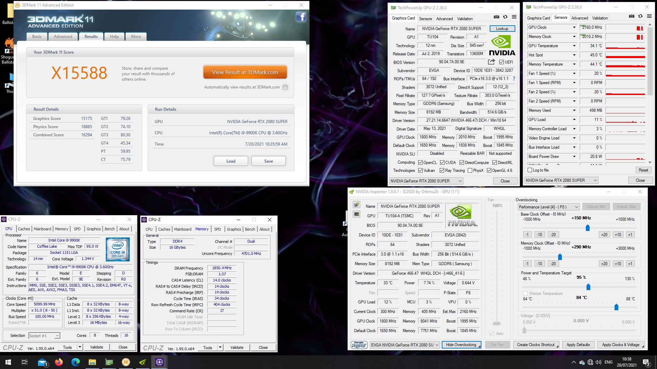The height and width of the screenshot is (369, 657).
Task: Toggle the DirectML checkbox
Action: pos(494,163)
